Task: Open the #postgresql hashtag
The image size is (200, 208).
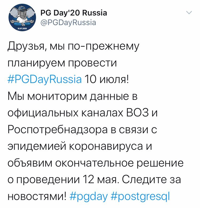Action: (140, 197)
